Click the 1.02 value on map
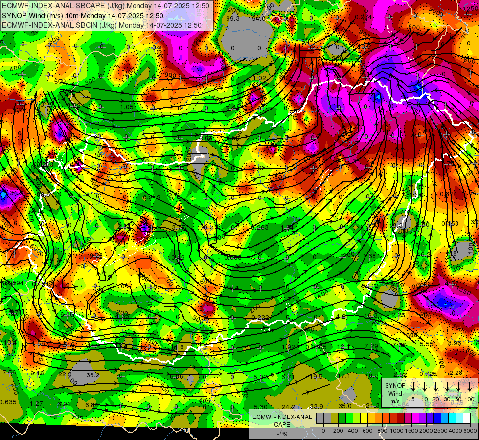Screen dimensions: 479x440 point(259,78)
